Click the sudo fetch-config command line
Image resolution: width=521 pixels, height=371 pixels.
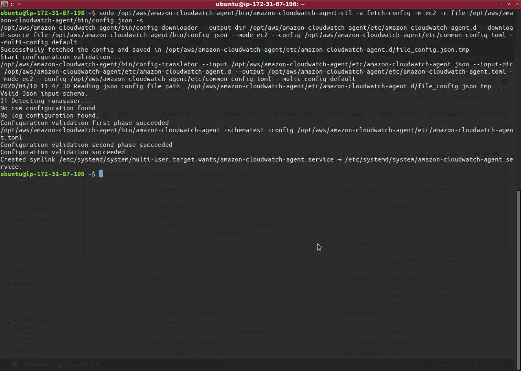(257, 17)
